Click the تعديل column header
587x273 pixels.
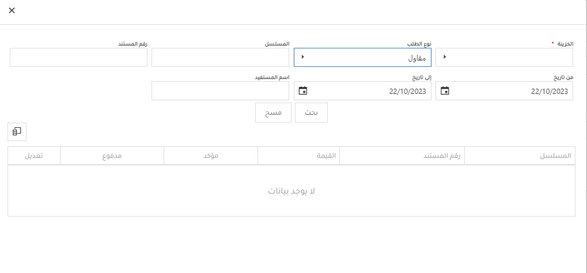[x=34, y=156]
